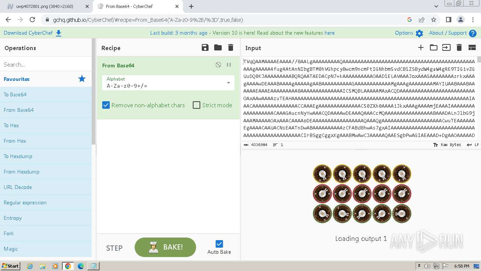Open the Alphabet dropdown
The width and height of the screenshot is (481, 271).
168,82
